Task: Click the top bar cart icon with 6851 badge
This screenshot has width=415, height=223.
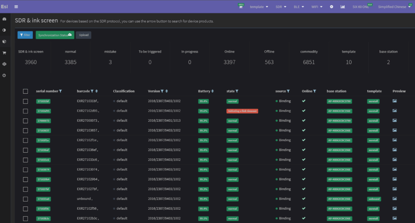Action: click(241, 7)
